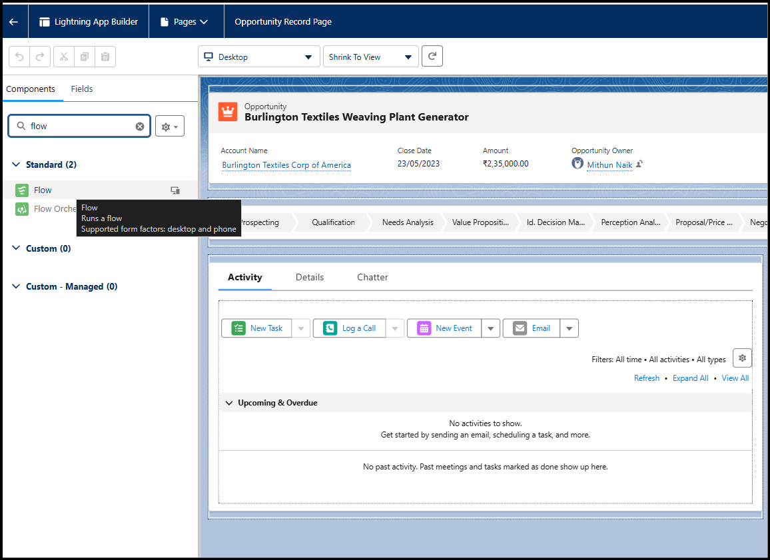Viewport: 770px width, 560px height.
Task: Click the ₹2,35,000.00 amount value
Action: [x=506, y=163]
